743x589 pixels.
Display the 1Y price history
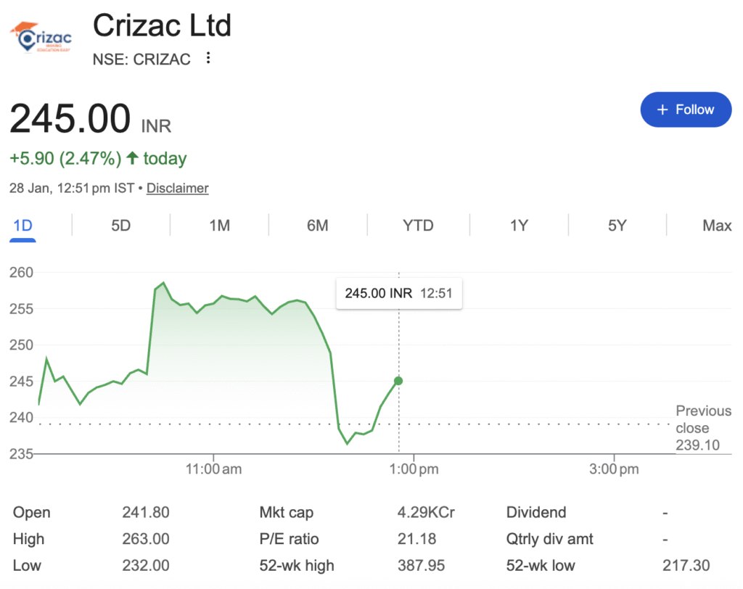518,226
